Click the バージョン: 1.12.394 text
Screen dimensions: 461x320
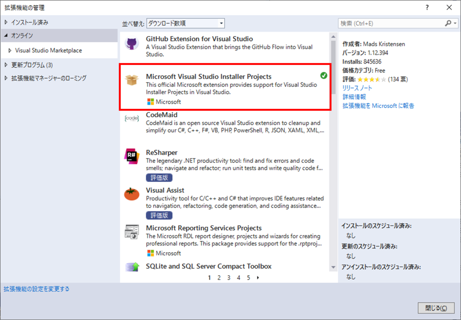[365, 53]
